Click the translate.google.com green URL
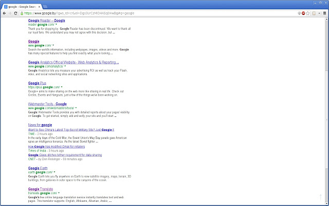Image resolution: width=329 pixels, height=206 pixels. point(43,193)
